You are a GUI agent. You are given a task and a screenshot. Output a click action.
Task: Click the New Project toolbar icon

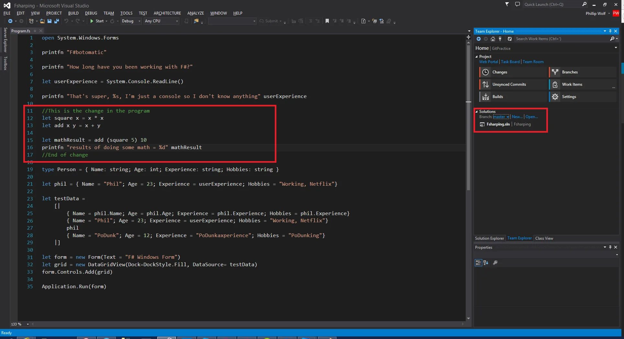(x=31, y=21)
